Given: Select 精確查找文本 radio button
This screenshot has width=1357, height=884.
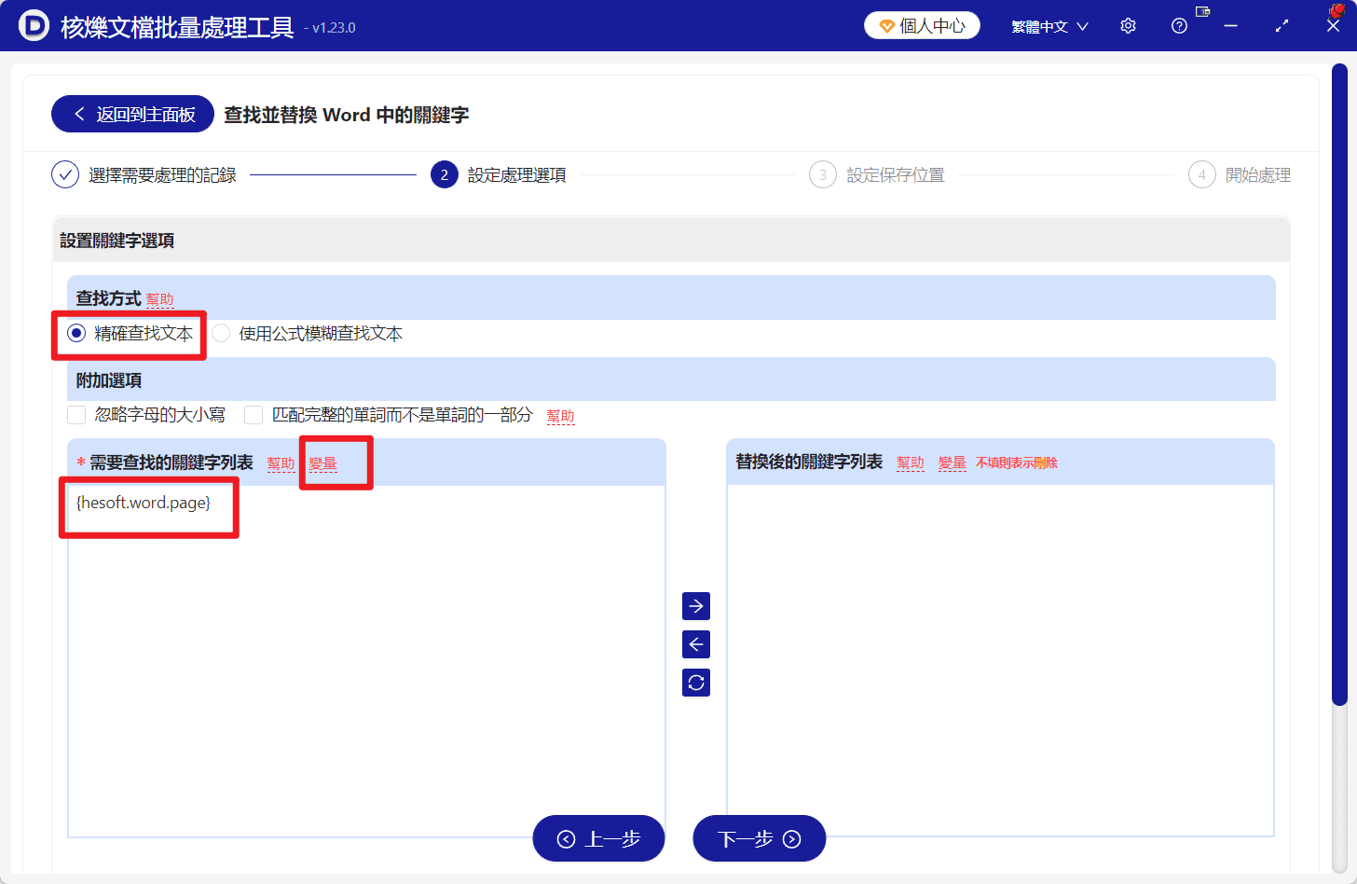Looking at the screenshot, I should (76, 333).
